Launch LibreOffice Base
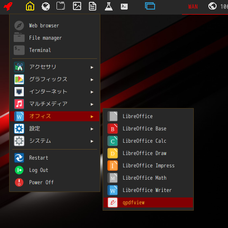 (x=148, y=129)
